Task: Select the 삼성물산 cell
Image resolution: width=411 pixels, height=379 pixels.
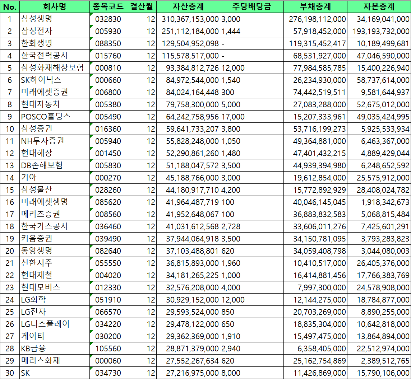Action: [55, 189]
